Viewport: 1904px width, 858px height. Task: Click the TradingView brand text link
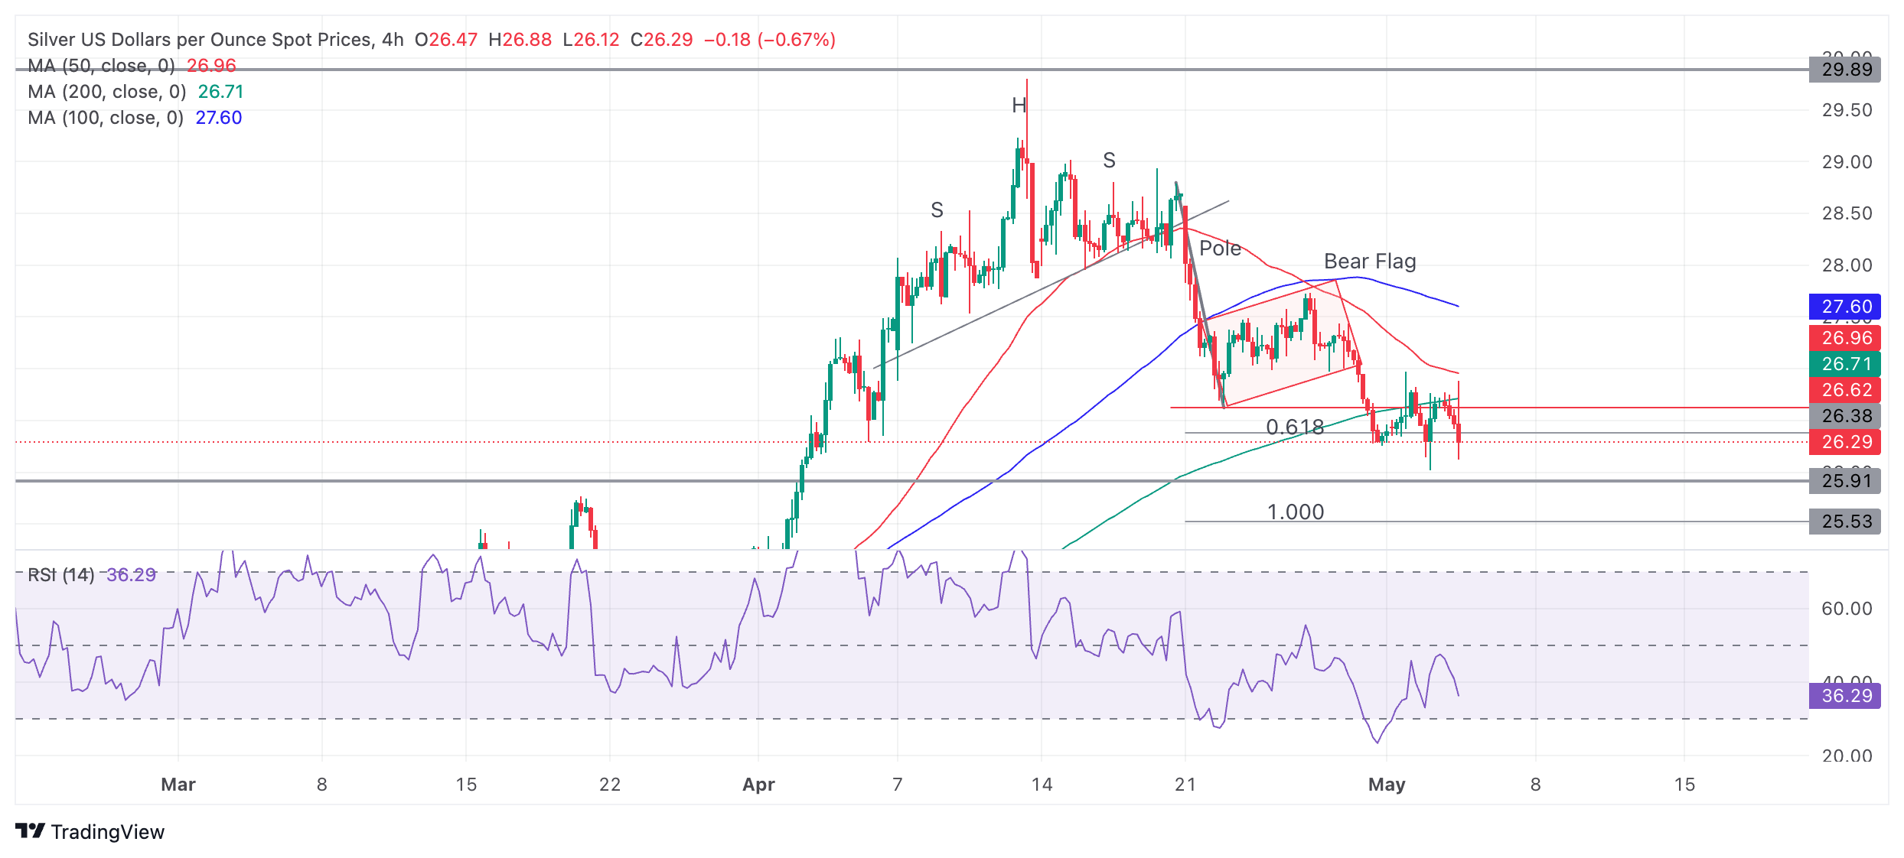pyautogui.click(x=107, y=832)
